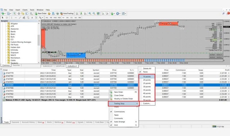
Task: Select the horizontal line drawing tool
Action: click(x=16, y=17)
